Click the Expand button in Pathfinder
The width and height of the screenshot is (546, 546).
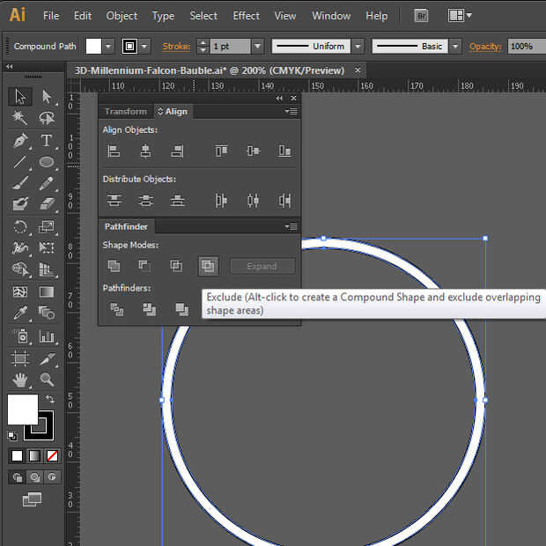pyautogui.click(x=262, y=266)
